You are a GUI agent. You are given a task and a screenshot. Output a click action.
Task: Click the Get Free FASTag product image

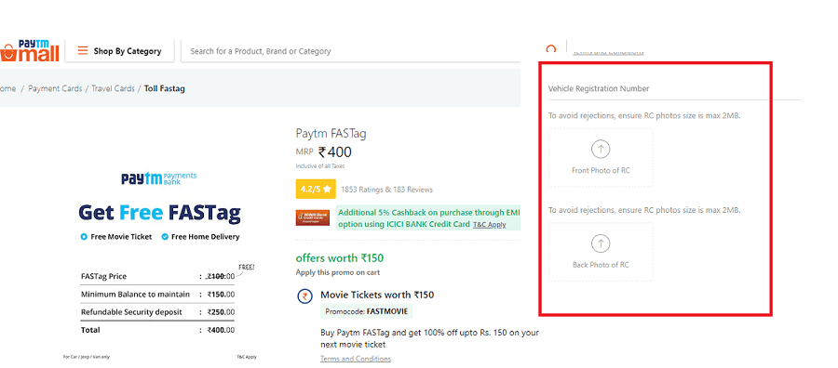tap(159, 265)
